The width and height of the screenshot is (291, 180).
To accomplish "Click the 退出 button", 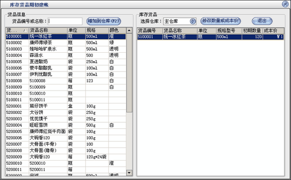I will [262, 21].
